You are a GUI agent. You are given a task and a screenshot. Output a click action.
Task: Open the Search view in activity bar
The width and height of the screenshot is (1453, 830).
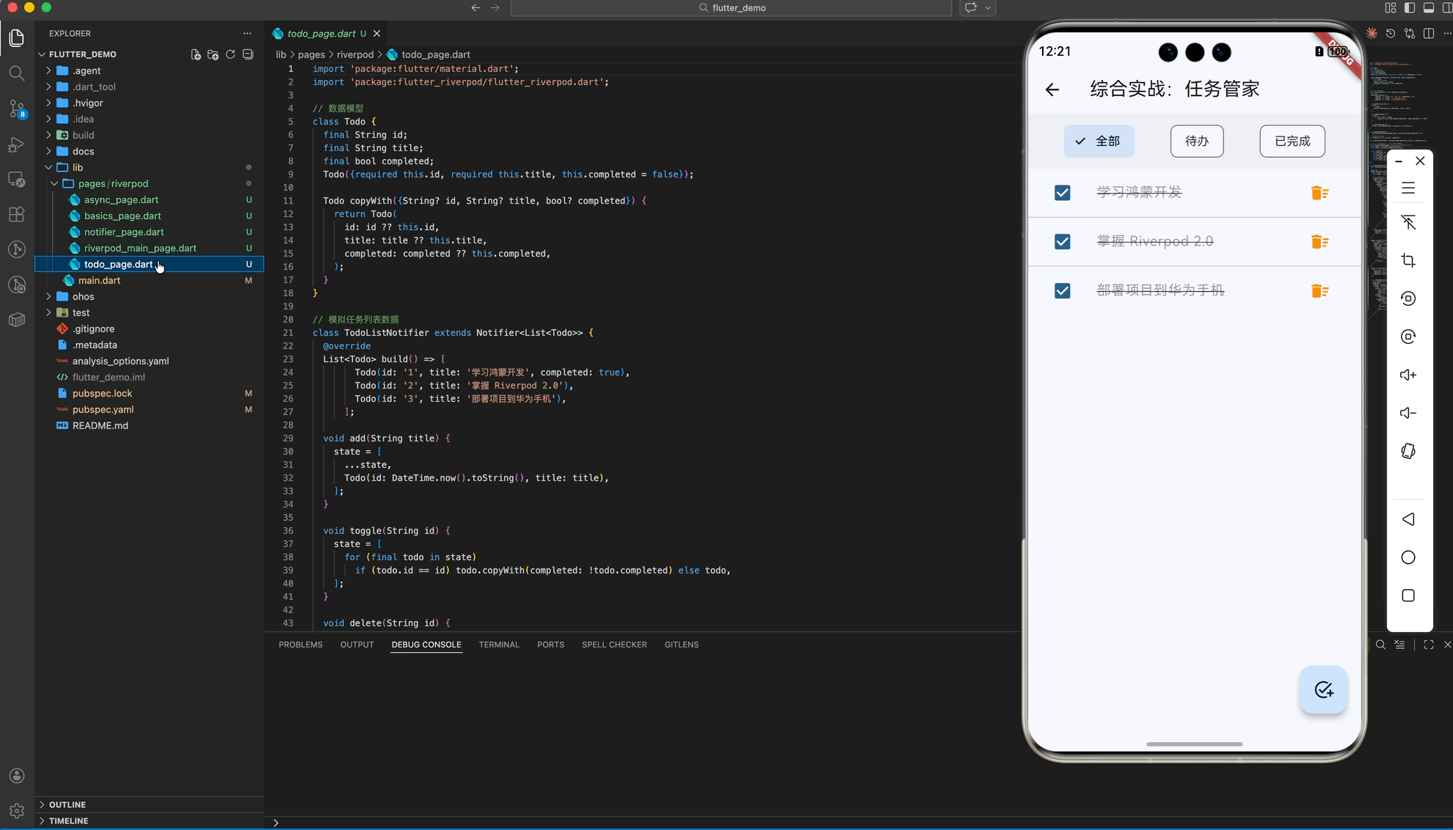(x=16, y=73)
